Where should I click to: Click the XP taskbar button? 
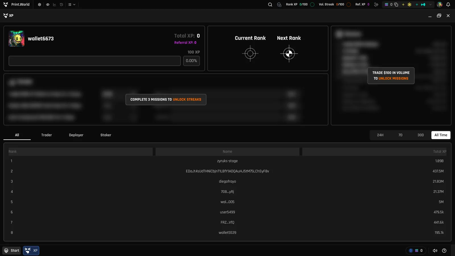coord(31,251)
